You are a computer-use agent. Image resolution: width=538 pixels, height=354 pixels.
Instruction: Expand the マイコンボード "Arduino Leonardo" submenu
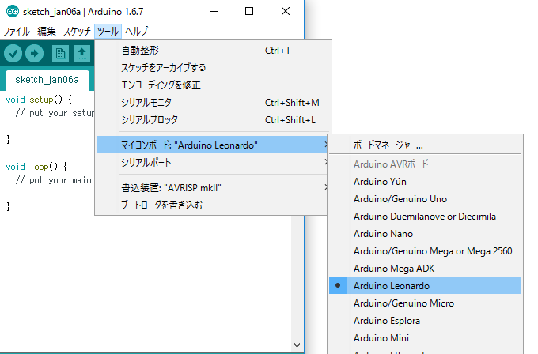(x=212, y=145)
